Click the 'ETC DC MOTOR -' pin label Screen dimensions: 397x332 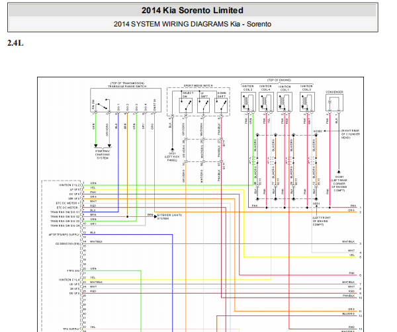click(x=68, y=208)
